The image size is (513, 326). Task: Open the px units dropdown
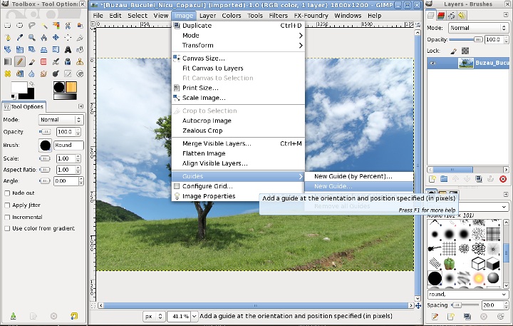154,316
